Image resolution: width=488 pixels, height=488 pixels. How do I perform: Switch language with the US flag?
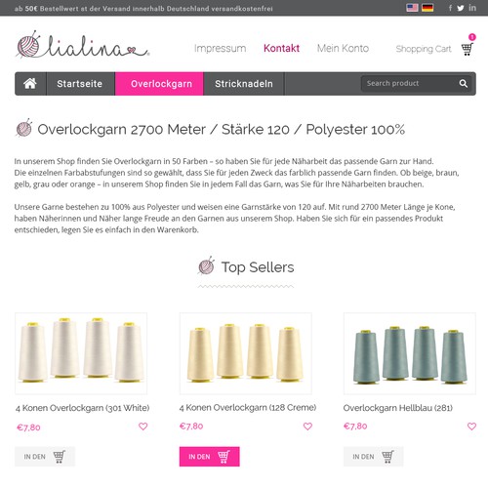pyautogui.click(x=412, y=8)
